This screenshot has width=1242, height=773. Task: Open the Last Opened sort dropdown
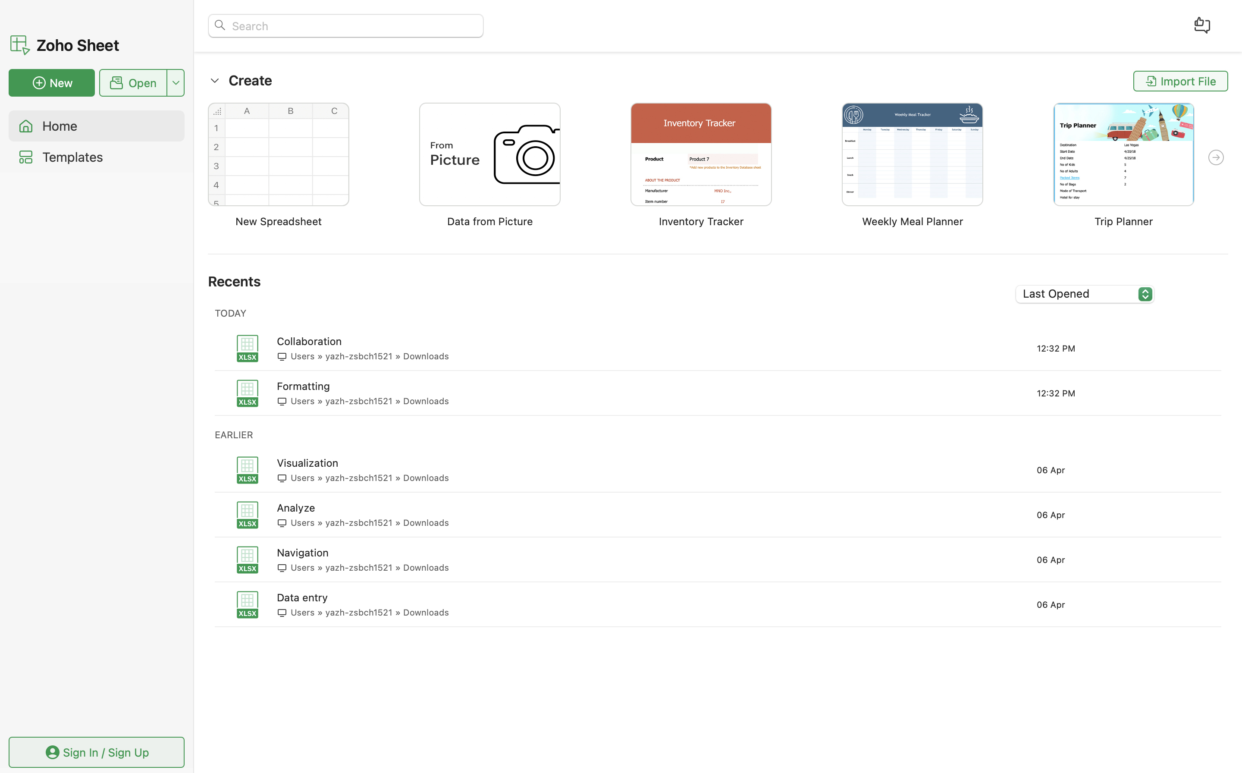point(1084,294)
